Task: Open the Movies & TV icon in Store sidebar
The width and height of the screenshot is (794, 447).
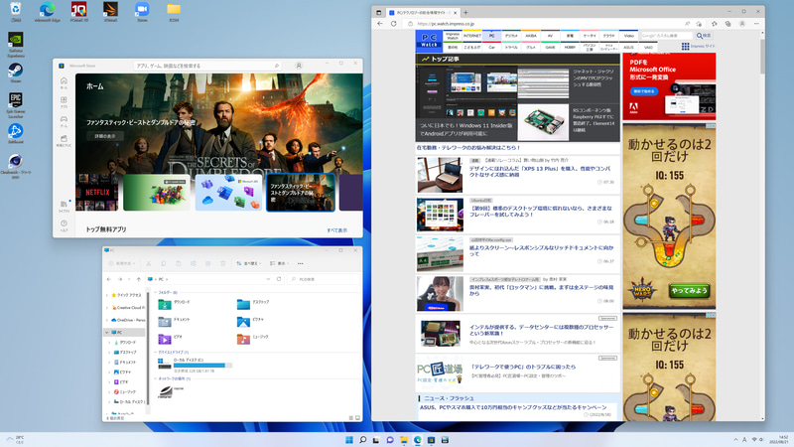Action: point(64,138)
